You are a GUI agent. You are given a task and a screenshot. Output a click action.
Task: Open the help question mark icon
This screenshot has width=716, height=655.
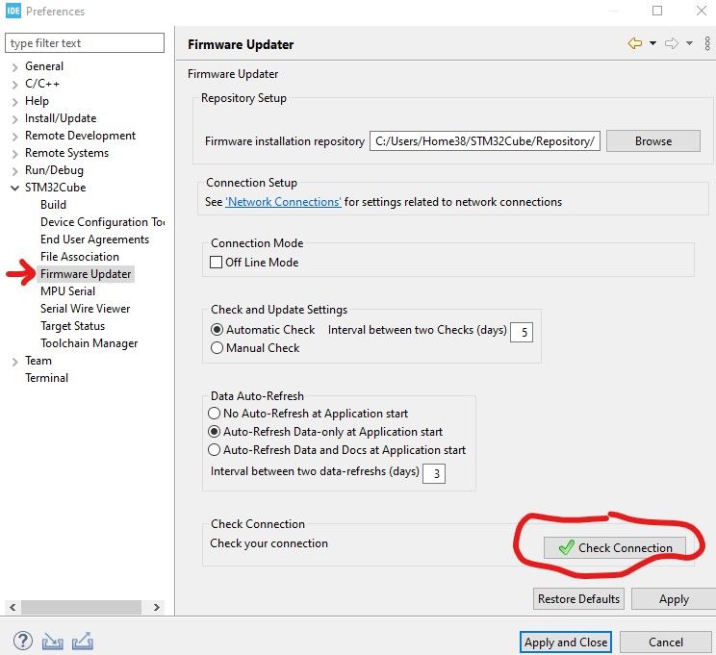tap(23, 641)
